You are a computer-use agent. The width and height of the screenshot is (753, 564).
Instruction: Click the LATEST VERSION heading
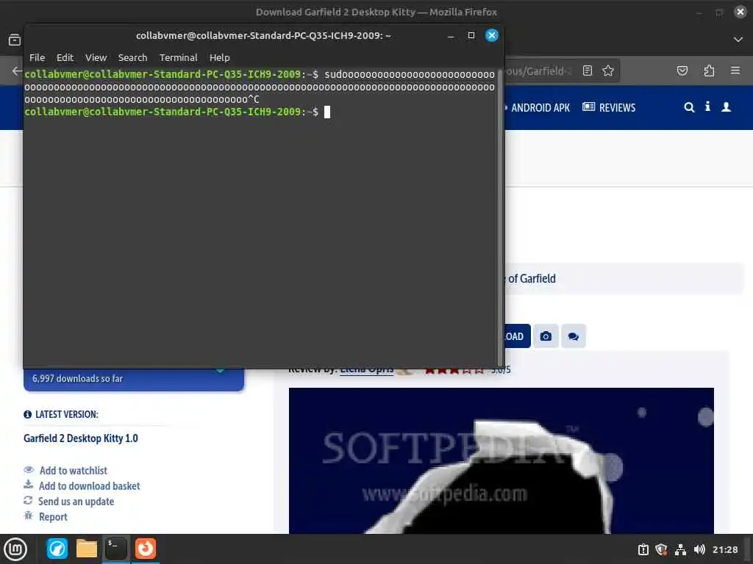coord(67,414)
